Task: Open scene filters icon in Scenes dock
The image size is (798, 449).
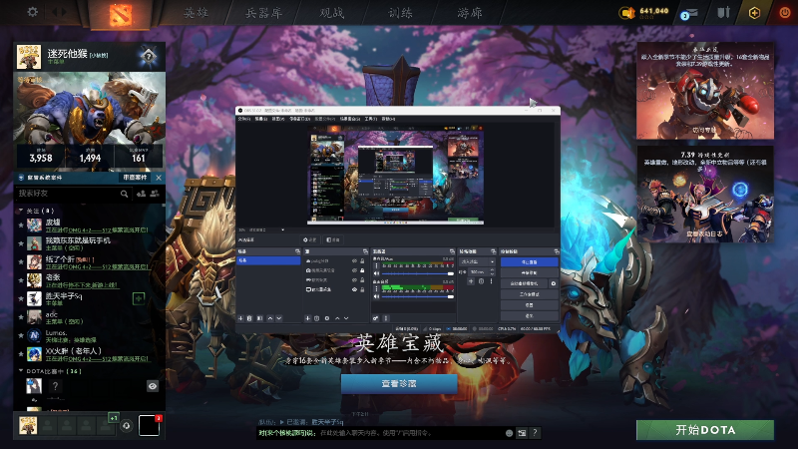Action: tap(259, 318)
